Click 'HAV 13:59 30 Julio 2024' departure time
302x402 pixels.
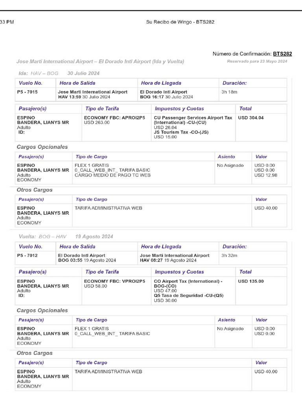(x=84, y=97)
